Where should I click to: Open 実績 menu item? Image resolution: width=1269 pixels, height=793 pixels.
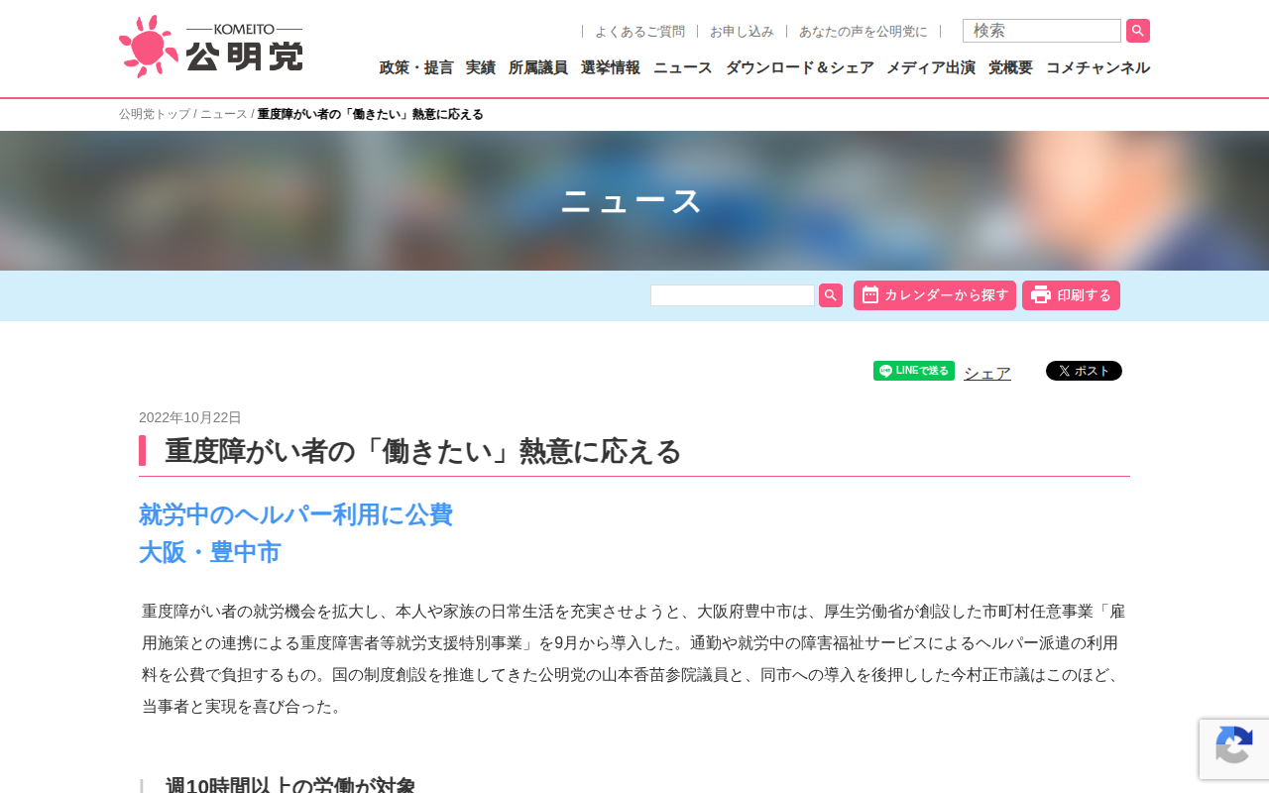pos(481,67)
